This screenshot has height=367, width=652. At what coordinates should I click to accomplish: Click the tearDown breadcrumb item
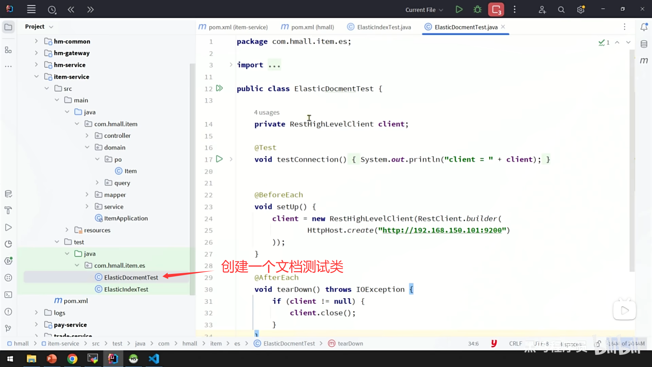click(350, 344)
